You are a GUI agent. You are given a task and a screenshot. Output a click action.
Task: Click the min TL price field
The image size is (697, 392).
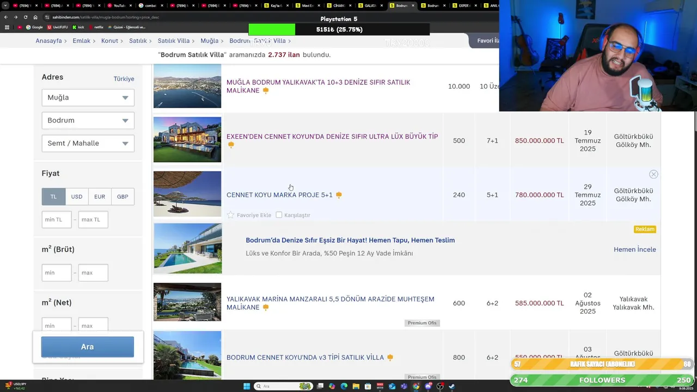(x=57, y=219)
